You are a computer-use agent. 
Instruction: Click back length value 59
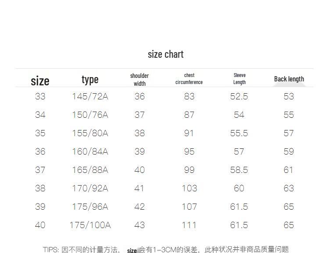click(x=289, y=151)
